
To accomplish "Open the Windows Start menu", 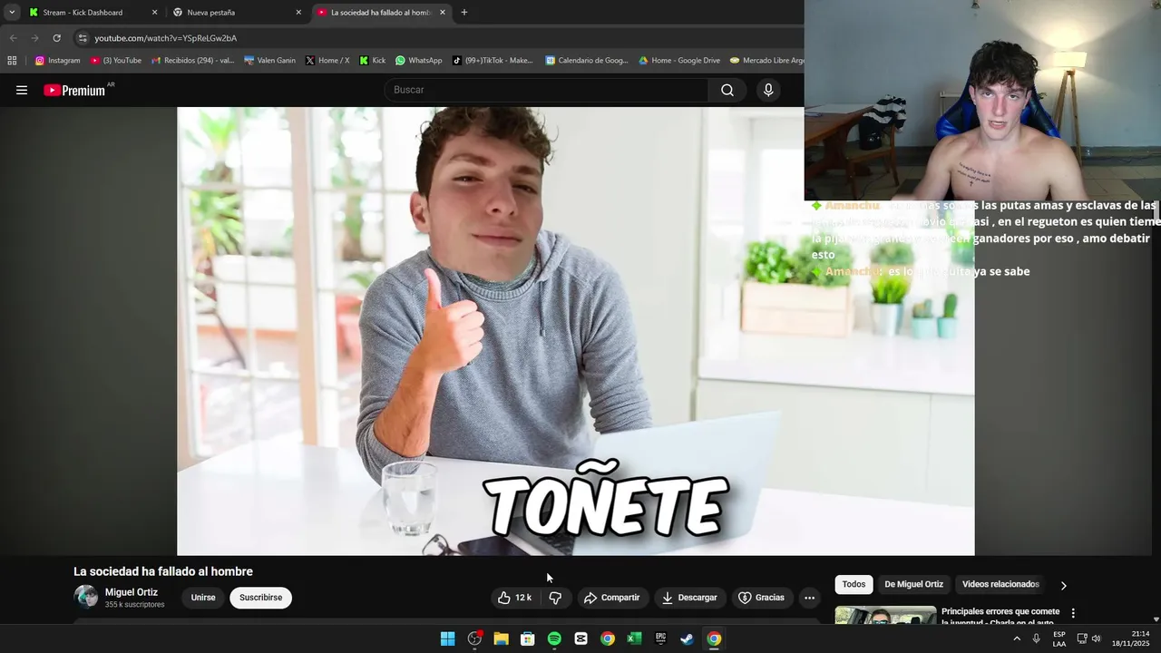I will coord(447,638).
